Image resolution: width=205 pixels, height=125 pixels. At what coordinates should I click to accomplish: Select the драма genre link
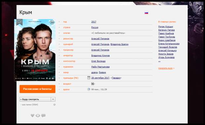[x=94, y=72]
